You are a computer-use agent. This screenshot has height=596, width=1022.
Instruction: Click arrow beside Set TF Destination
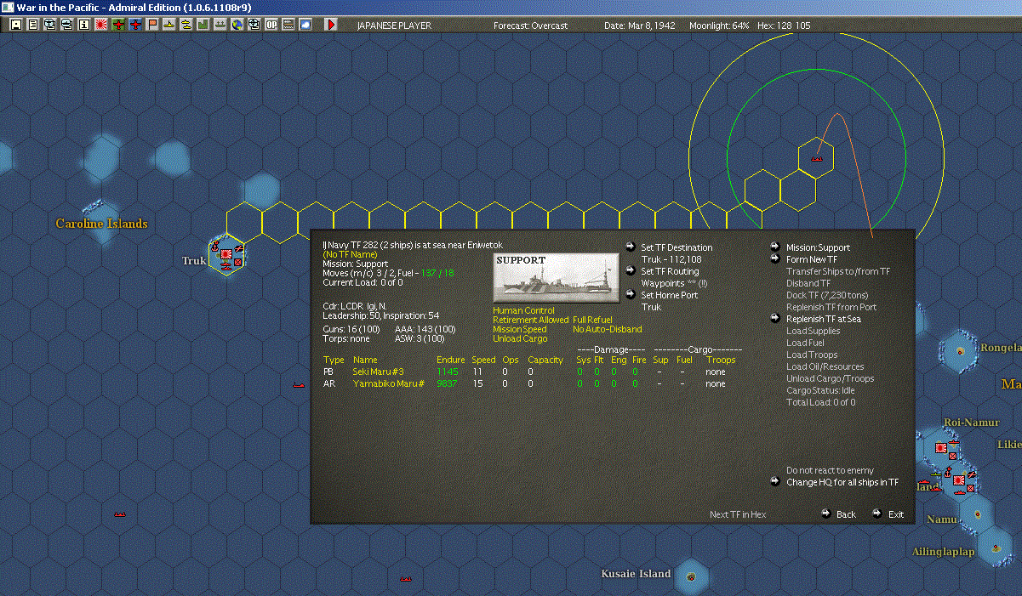630,247
